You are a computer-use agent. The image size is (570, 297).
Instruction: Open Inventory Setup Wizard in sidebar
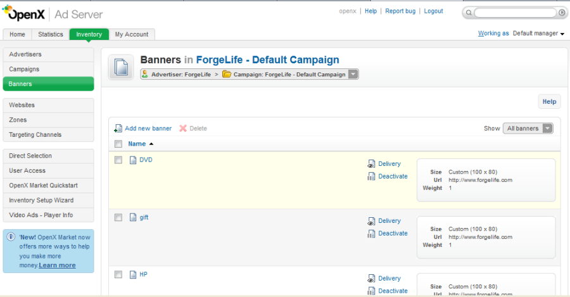coord(48,200)
